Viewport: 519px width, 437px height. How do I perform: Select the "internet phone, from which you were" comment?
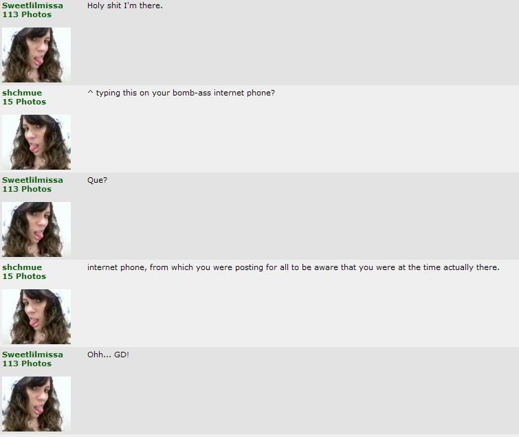click(x=294, y=267)
